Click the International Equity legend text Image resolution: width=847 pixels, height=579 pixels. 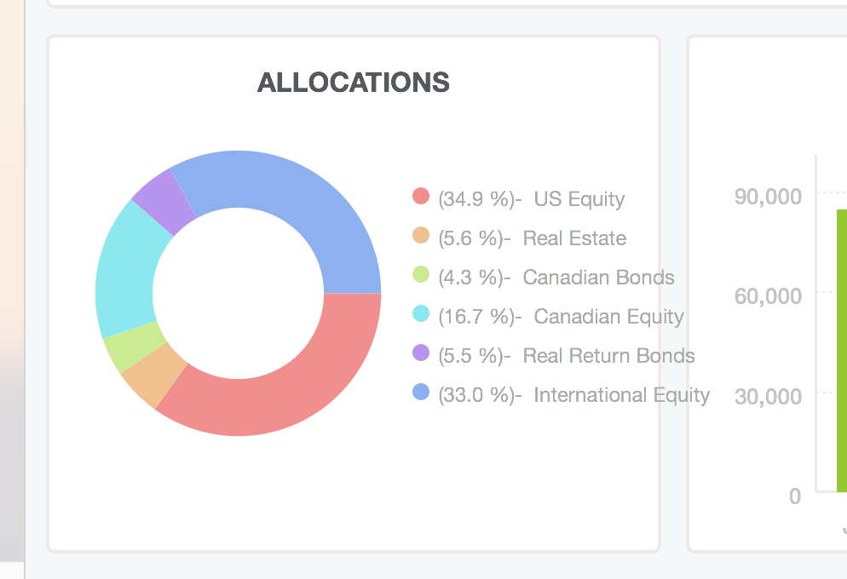574,395
